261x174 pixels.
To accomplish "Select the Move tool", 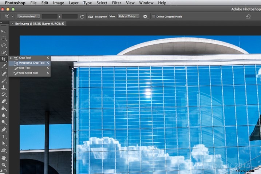I will click(x=4, y=31).
